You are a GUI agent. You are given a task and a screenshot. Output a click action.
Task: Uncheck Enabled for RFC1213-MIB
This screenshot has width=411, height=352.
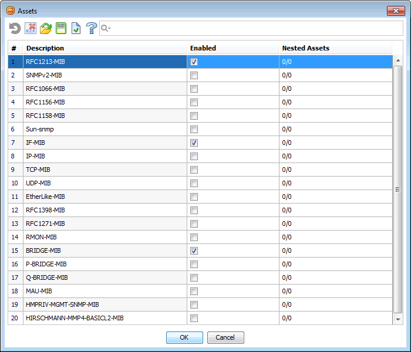tap(194, 62)
